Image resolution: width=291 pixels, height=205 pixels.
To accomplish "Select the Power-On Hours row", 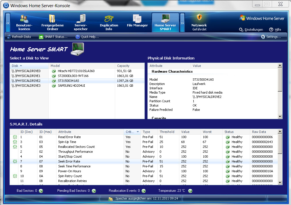I will pyautogui.click(x=144, y=171).
